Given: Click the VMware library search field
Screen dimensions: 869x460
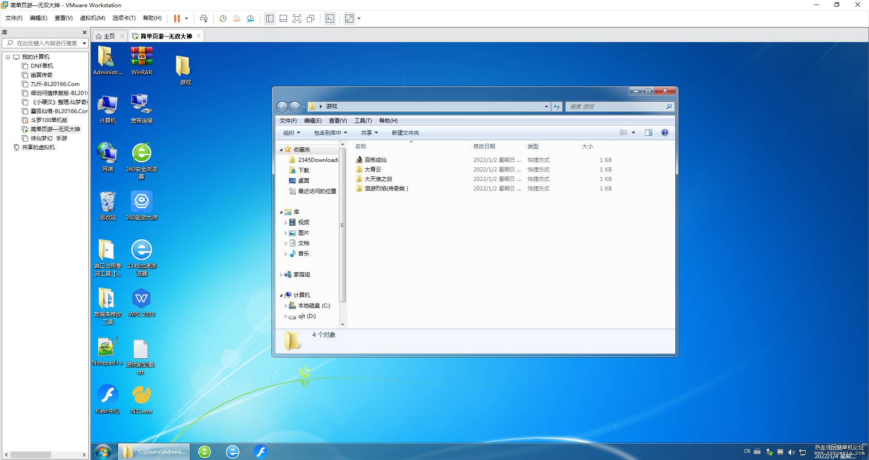Looking at the screenshot, I should click(45, 43).
